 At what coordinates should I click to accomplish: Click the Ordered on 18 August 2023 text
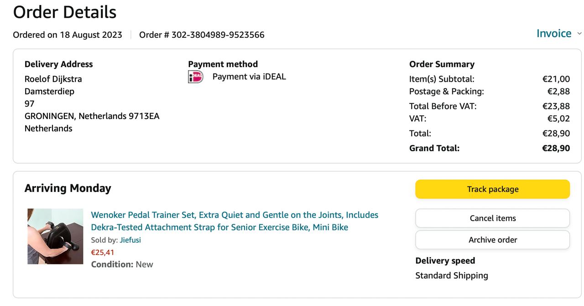tap(68, 35)
